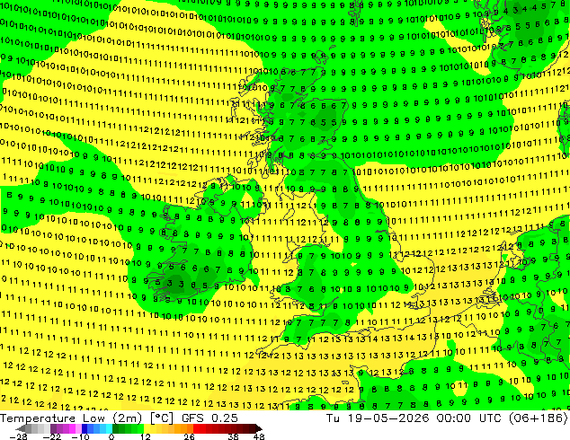Click the -10 legend scale label
The height and width of the screenshot is (440, 570).
click(x=80, y=436)
